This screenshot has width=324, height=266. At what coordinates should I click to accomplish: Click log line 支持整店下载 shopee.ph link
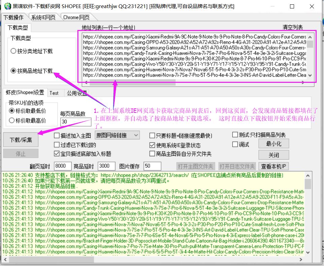(x=143, y=175)
